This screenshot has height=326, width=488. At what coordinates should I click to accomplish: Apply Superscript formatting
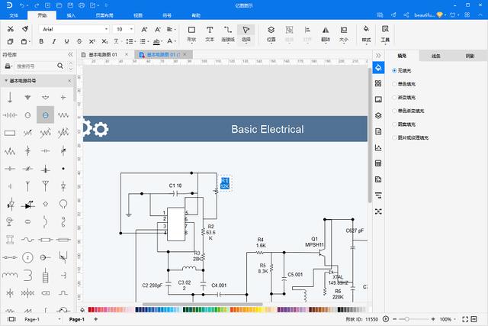coord(91,41)
